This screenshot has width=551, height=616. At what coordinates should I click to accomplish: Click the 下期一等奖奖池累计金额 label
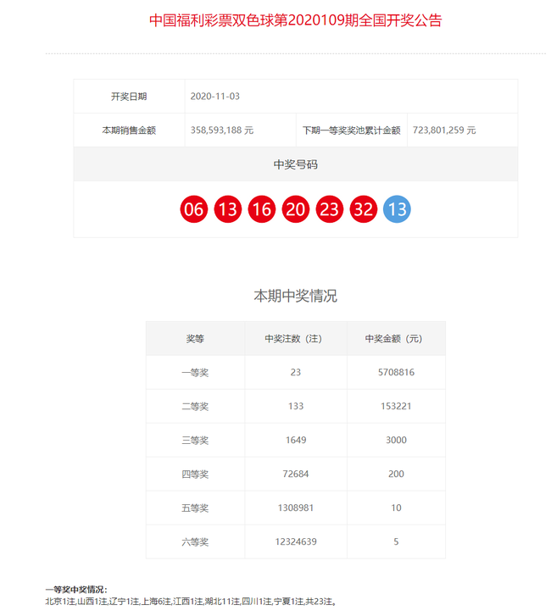351,130
